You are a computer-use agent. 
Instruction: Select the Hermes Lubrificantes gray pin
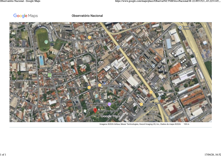tap(118, 47)
